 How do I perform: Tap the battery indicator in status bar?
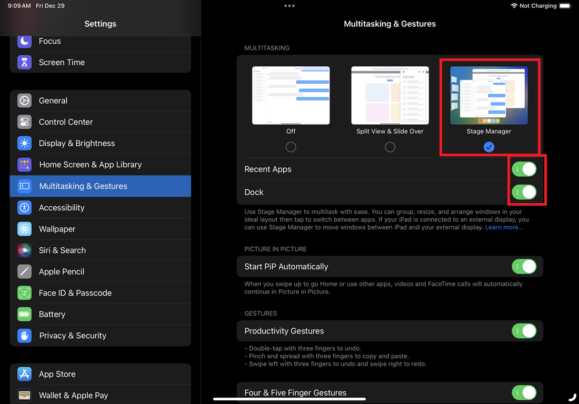(565, 6)
